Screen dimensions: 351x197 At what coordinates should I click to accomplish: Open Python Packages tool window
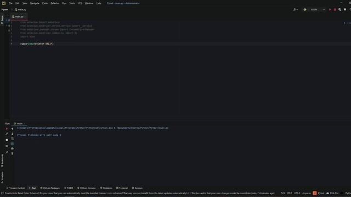click(x=50, y=188)
